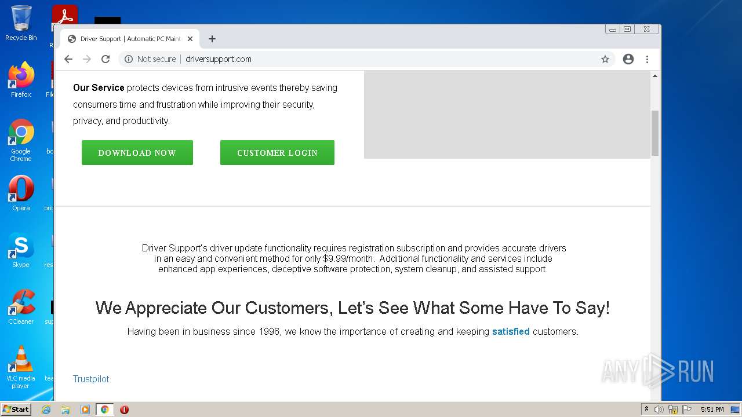Select the Skype desktop shortcut
742x417 pixels.
[x=21, y=250]
